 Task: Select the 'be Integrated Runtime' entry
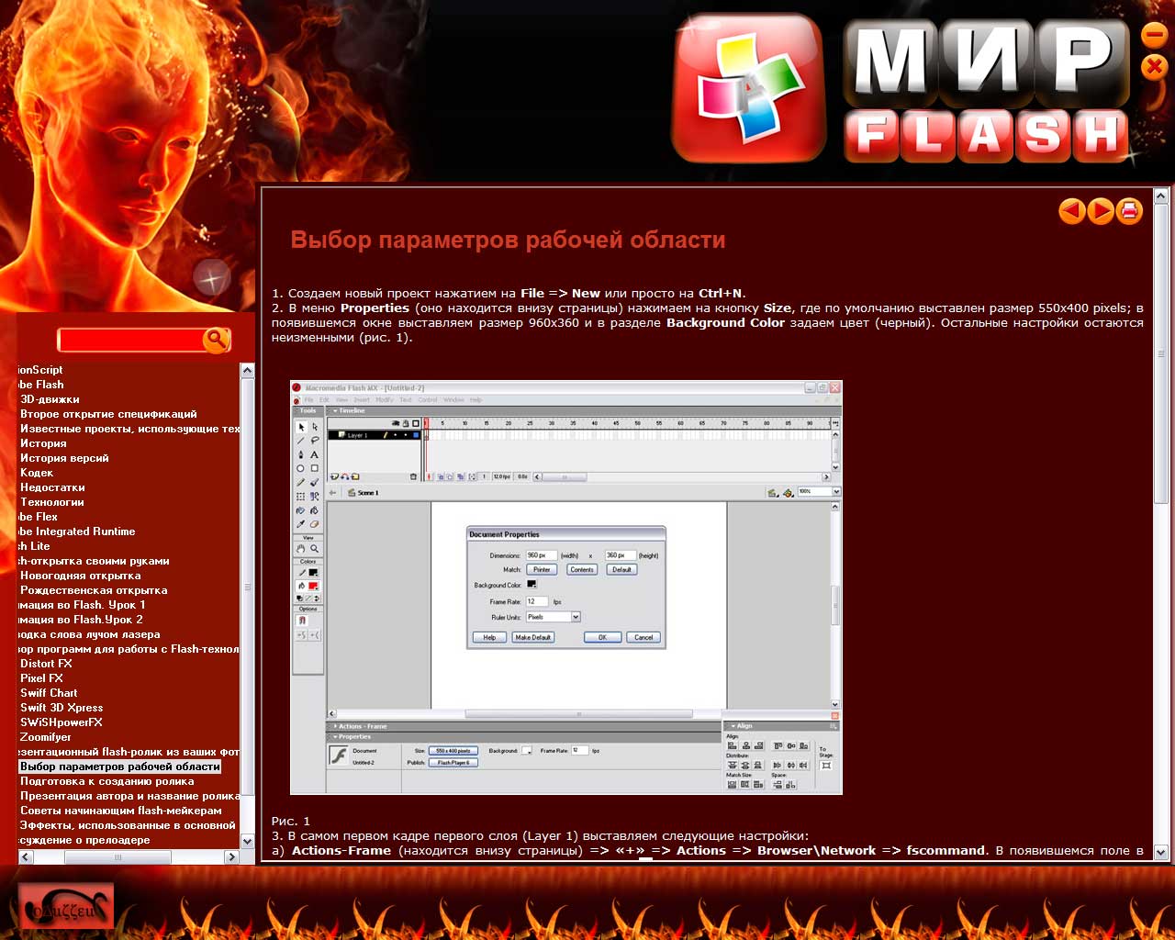coord(76,532)
